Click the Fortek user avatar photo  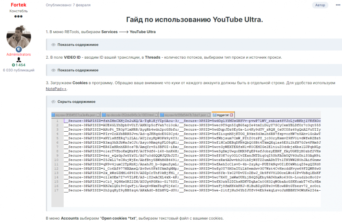[x=18, y=36]
